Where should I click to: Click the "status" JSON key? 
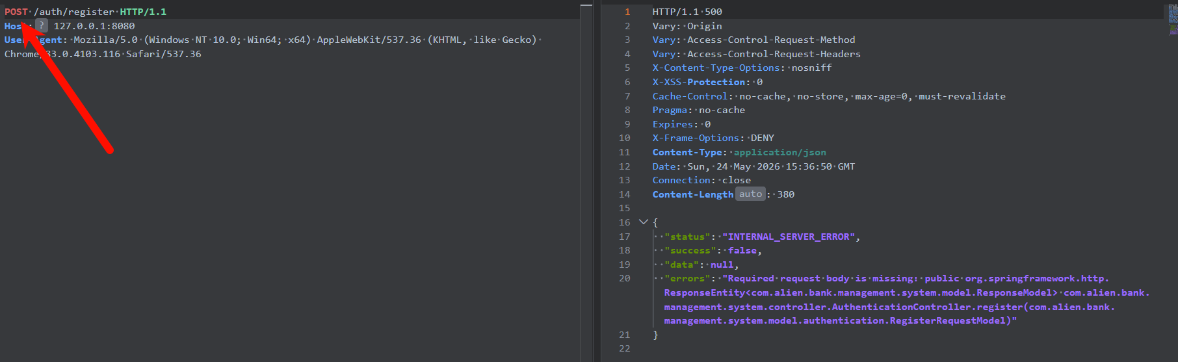tap(687, 237)
